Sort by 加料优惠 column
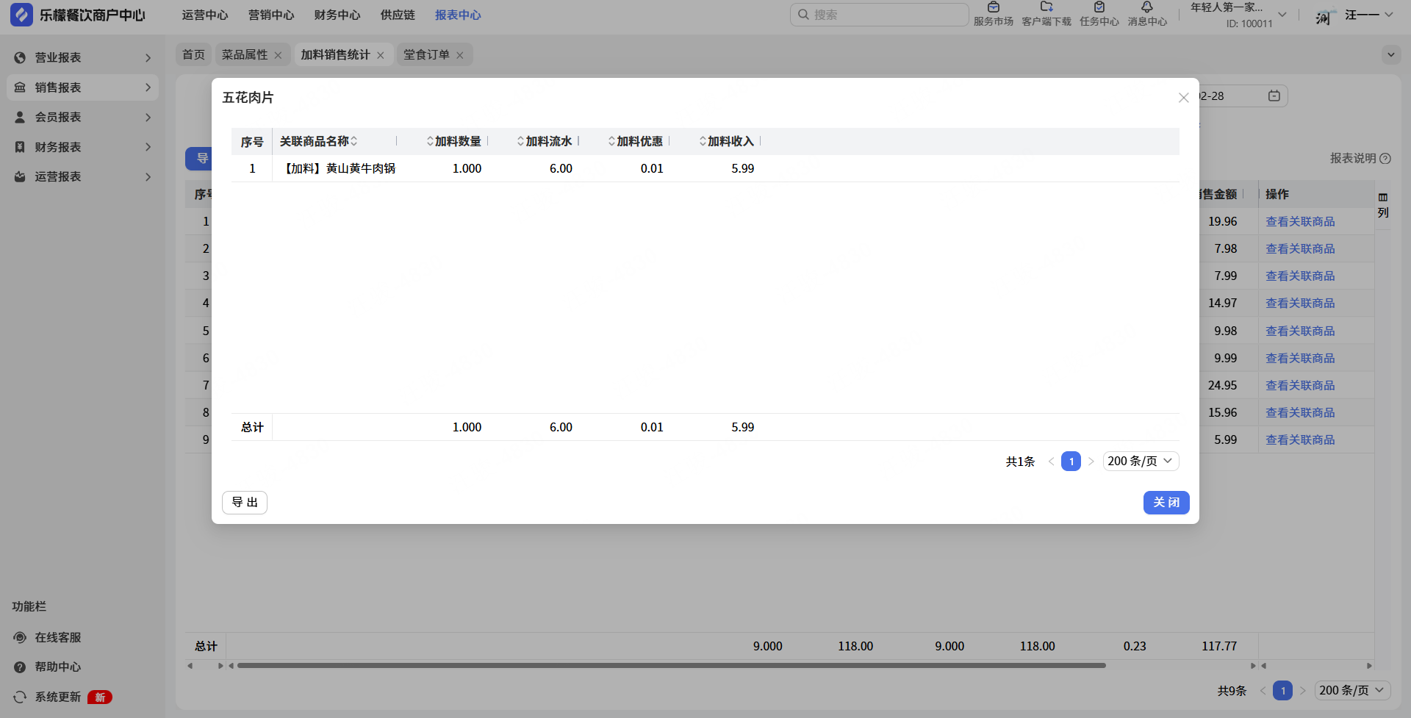 [611, 141]
